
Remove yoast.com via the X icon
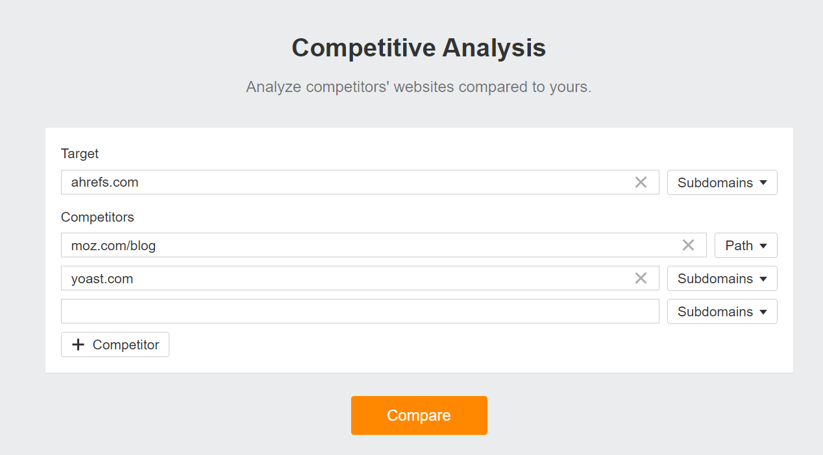pyautogui.click(x=641, y=278)
